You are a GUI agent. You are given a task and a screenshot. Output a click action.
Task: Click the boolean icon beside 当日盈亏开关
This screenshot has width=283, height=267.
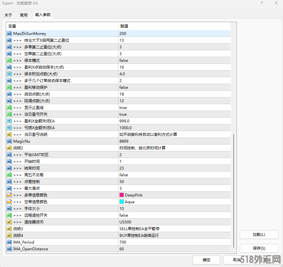(x=9, y=114)
